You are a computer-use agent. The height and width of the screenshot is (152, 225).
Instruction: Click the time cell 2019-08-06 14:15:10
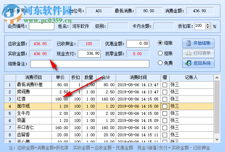tap(138, 128)
